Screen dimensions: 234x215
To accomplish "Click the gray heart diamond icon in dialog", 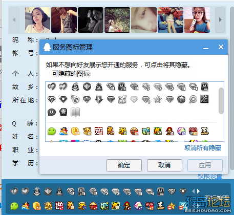I will coord(63,99).
